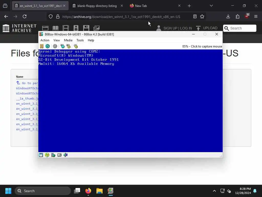This screenshot has height=197, width=262.
Task: Send Ctrl+Alt+Del via the 86Box toolbar
Action: (x=62, y=46)
